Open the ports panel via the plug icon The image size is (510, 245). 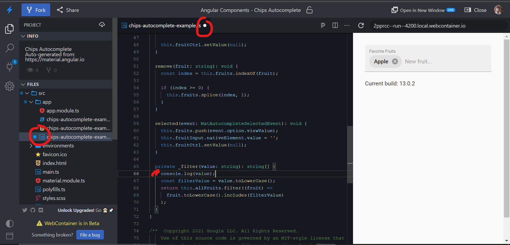pos(10,67)
